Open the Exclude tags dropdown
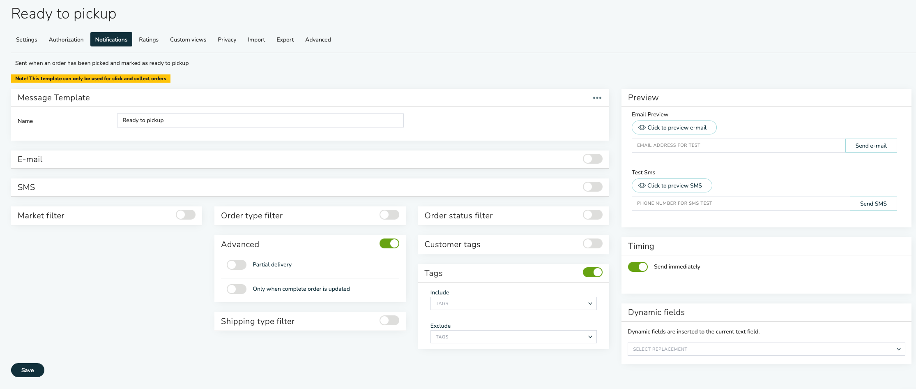916x389 pixels. tap(513, 337)
